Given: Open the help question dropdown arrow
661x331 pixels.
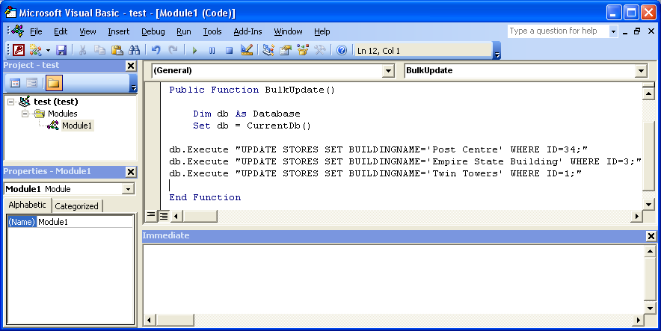Looking at the screenshot, I should point(613,31).
